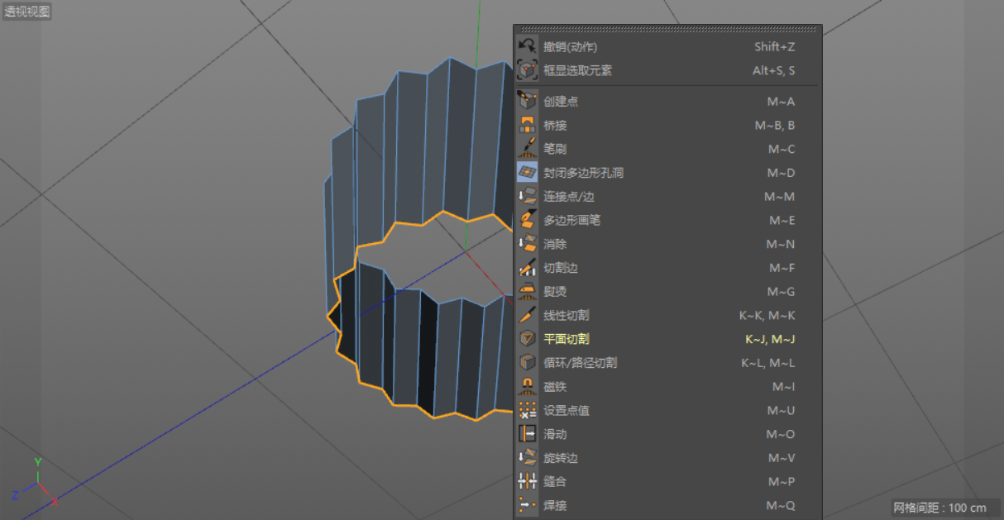Select the 消除 (Dissolve) menu entry
Image resolution: width=1004 pixels, height=520 pixels.
555,245
